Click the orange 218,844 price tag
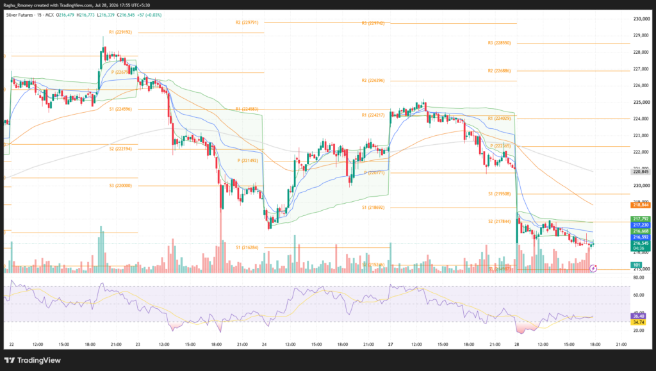Image resolution: width=656 pixels, height=371 pixels. [641, 205]
